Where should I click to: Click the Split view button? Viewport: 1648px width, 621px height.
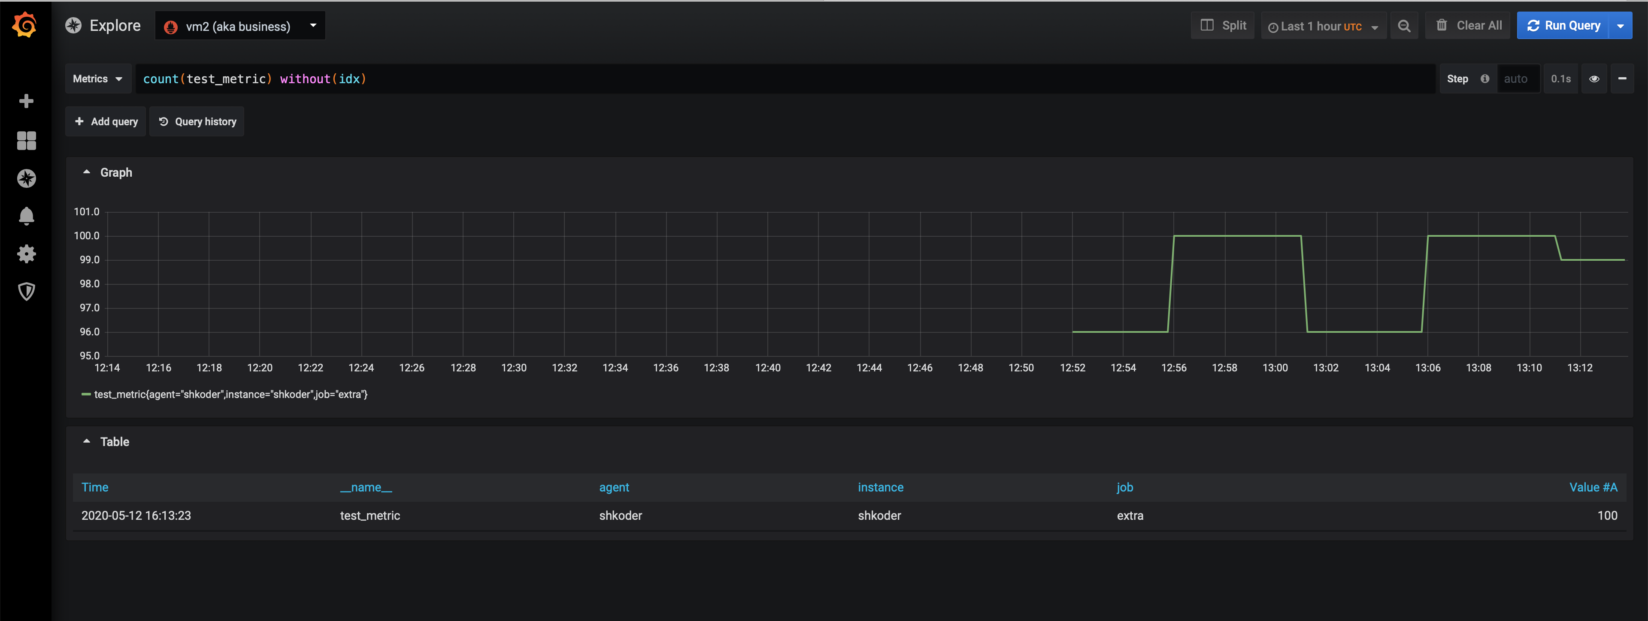[x=1223, y=26]
